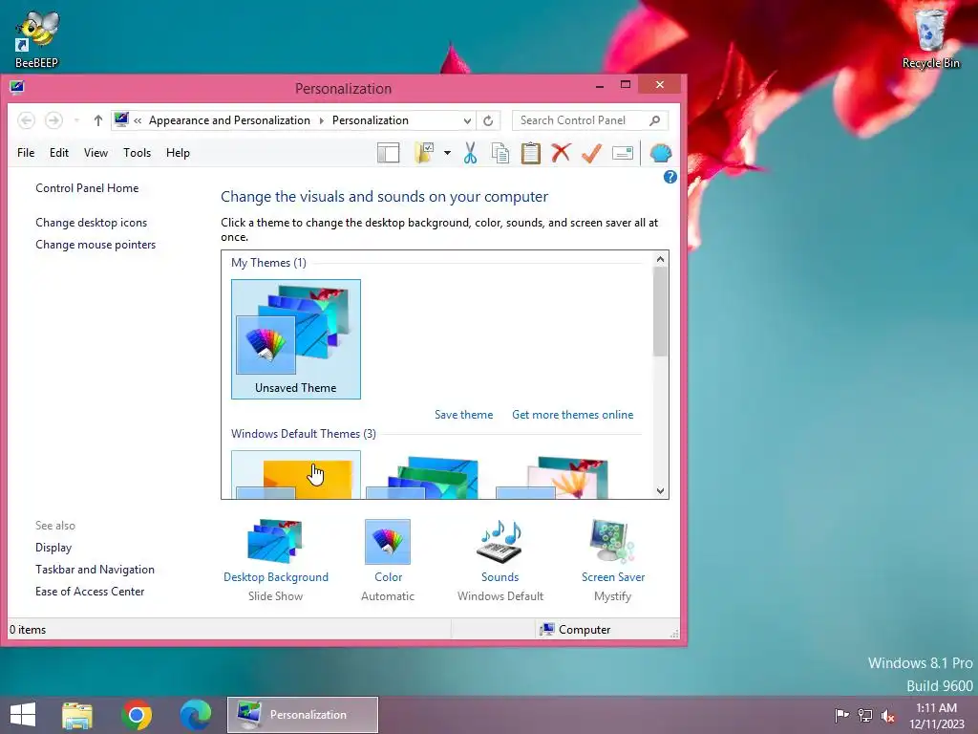
Task: Click the theme list scrollbar thumb
Action: pos(661,312)
